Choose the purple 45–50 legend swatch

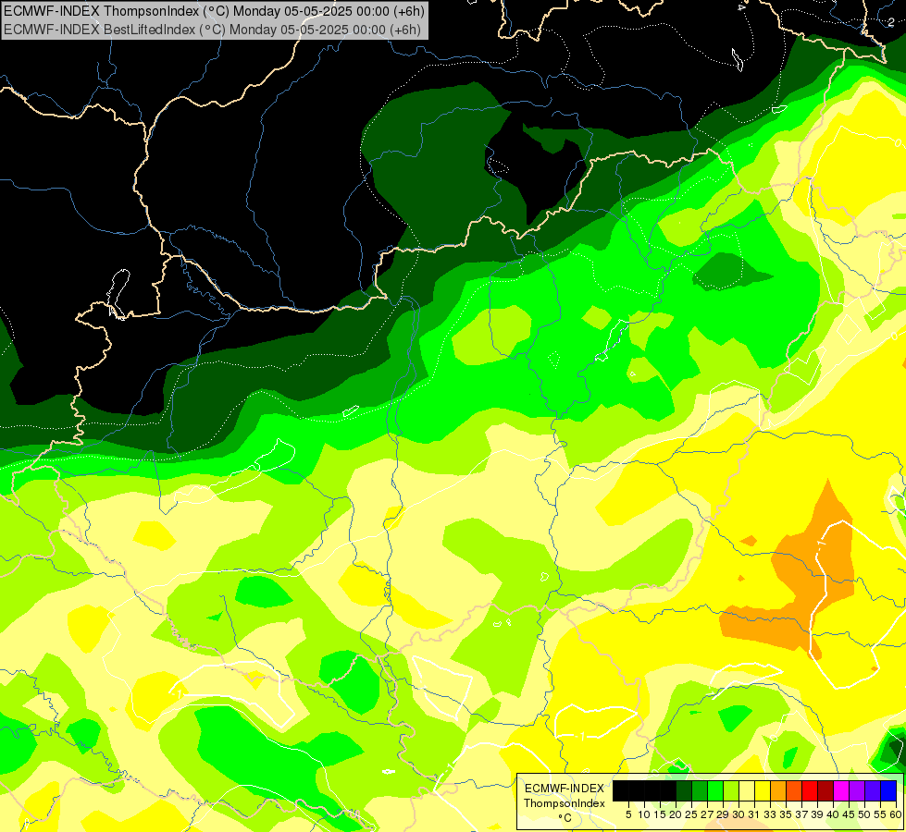click(x=857, y=790)
